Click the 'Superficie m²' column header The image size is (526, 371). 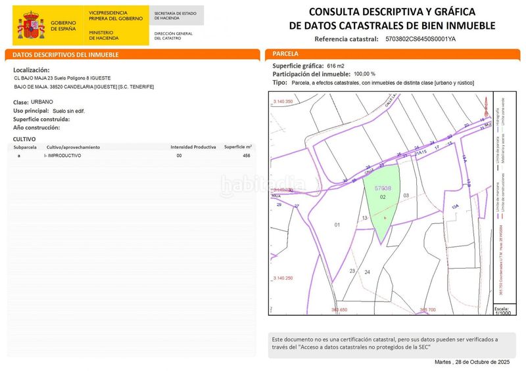click(x=238, y=147)
